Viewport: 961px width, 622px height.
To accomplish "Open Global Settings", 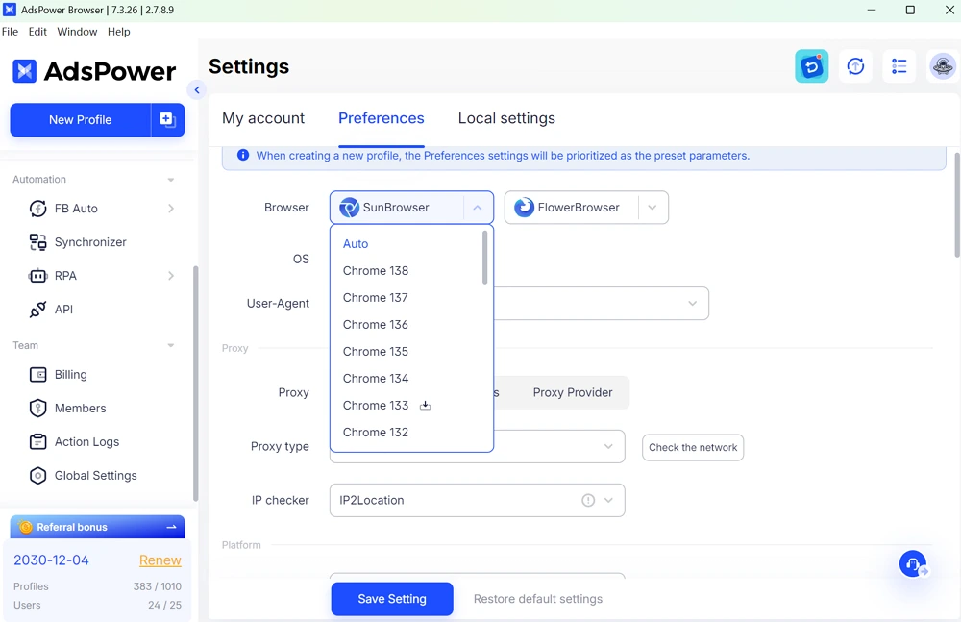I will pos(95,476).
